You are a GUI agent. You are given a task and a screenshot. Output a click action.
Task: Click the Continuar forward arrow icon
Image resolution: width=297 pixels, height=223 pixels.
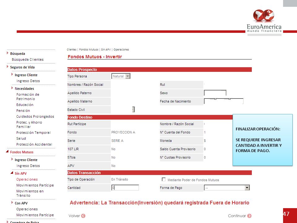click(249, 216)
